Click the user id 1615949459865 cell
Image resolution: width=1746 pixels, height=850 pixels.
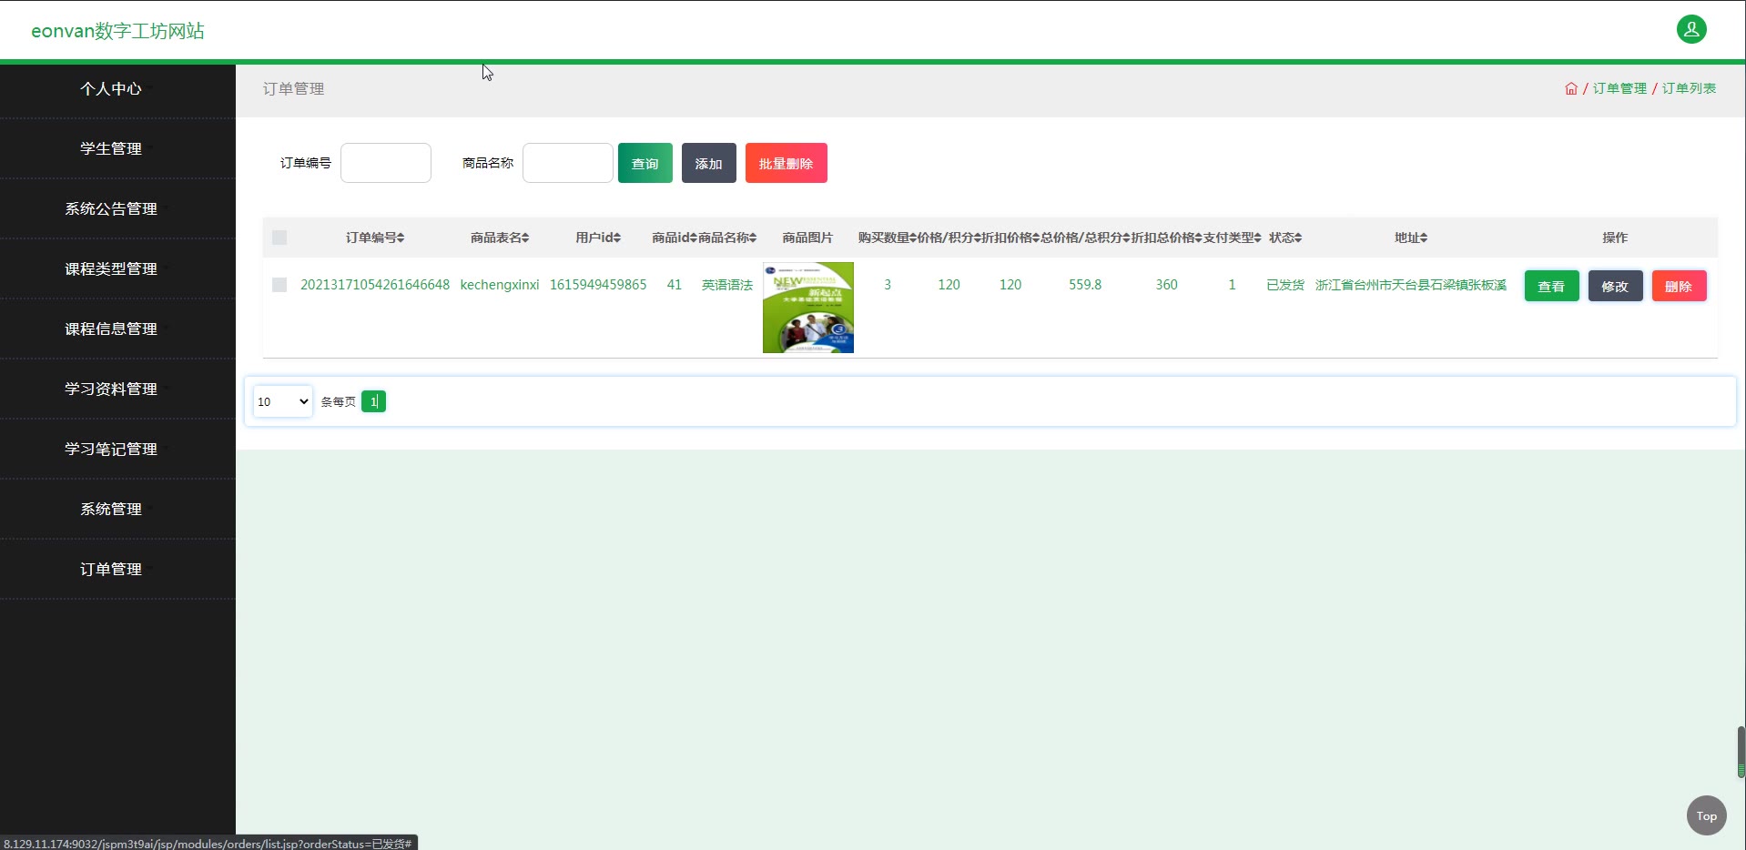click(x=598, y=285)
